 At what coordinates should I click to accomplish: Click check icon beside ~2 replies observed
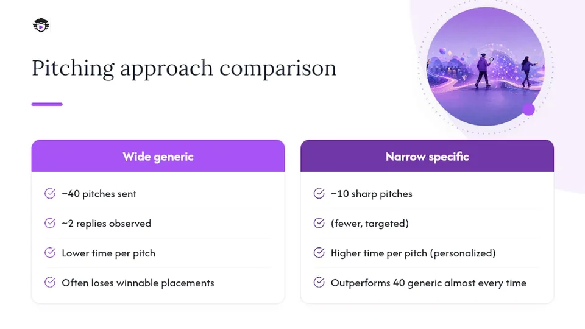click(50, 223)
